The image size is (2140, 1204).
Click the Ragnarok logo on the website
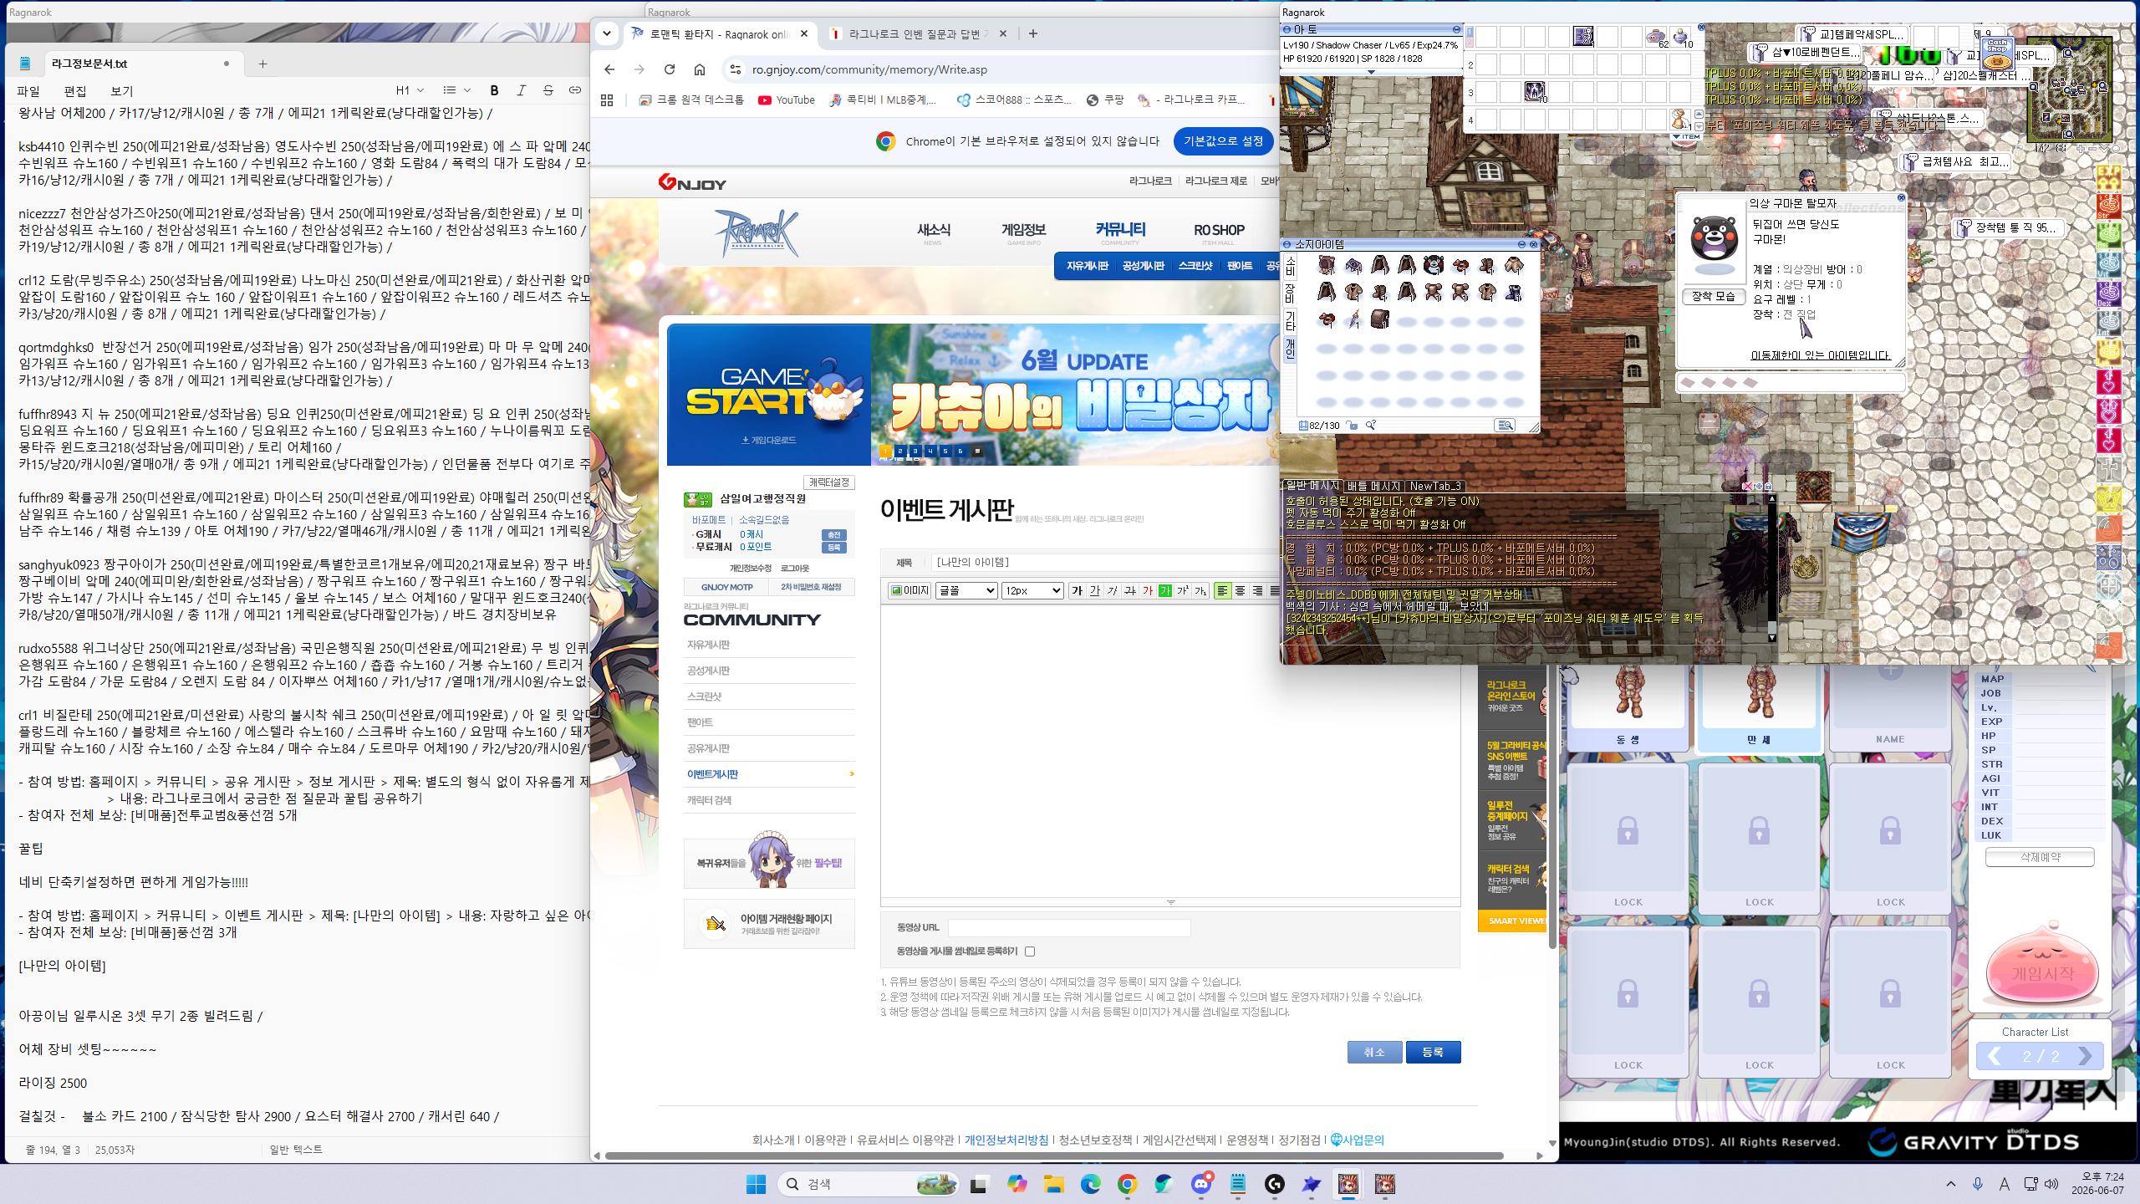pos(757,232)
